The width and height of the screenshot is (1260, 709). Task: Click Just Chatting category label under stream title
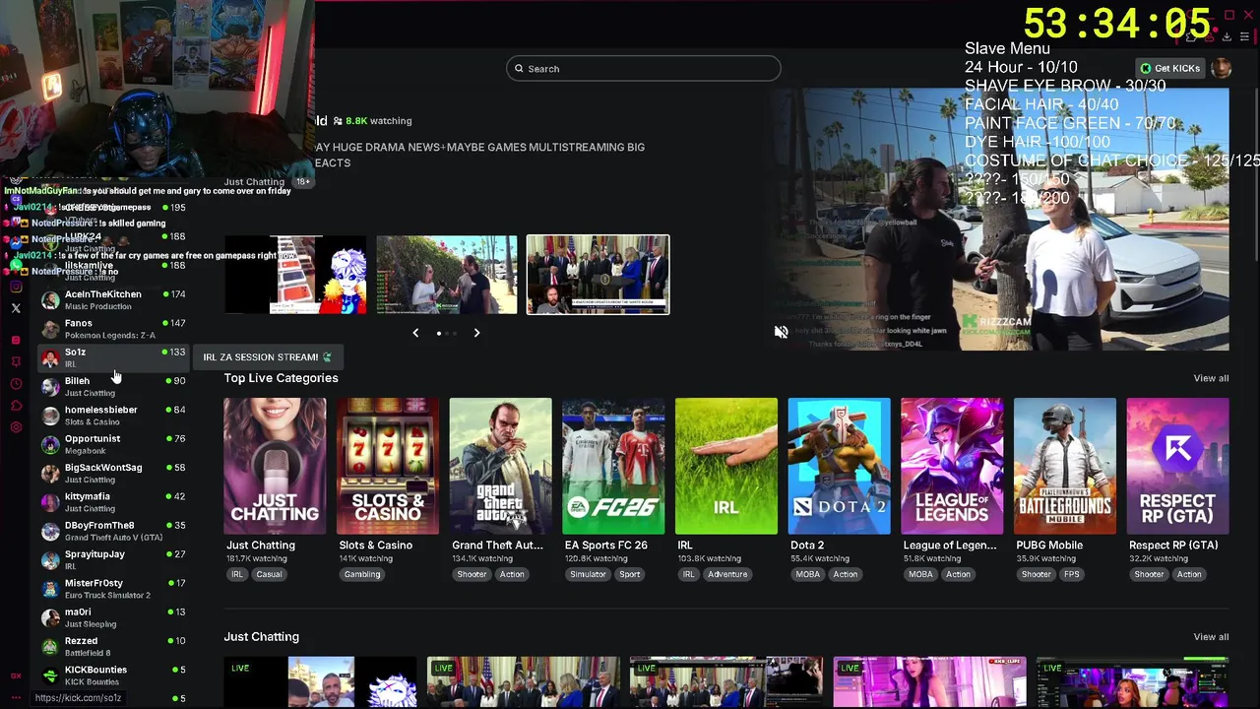[x=254, y=182]
